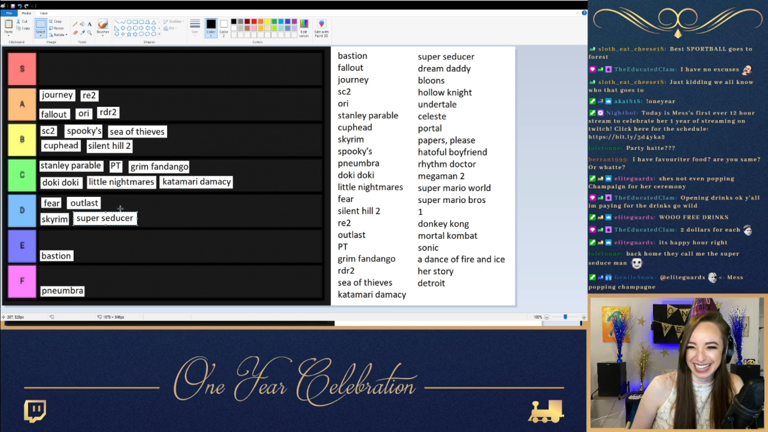Select the Fill with color bucket tool
Screen dimensions: 768x432
(82, 24)
